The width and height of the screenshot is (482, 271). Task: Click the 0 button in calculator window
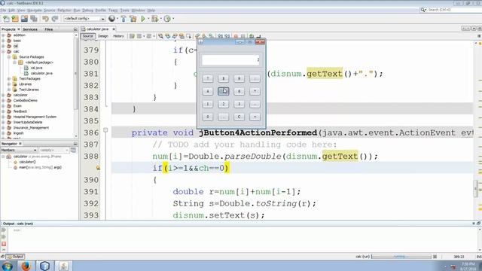[208, 117]
